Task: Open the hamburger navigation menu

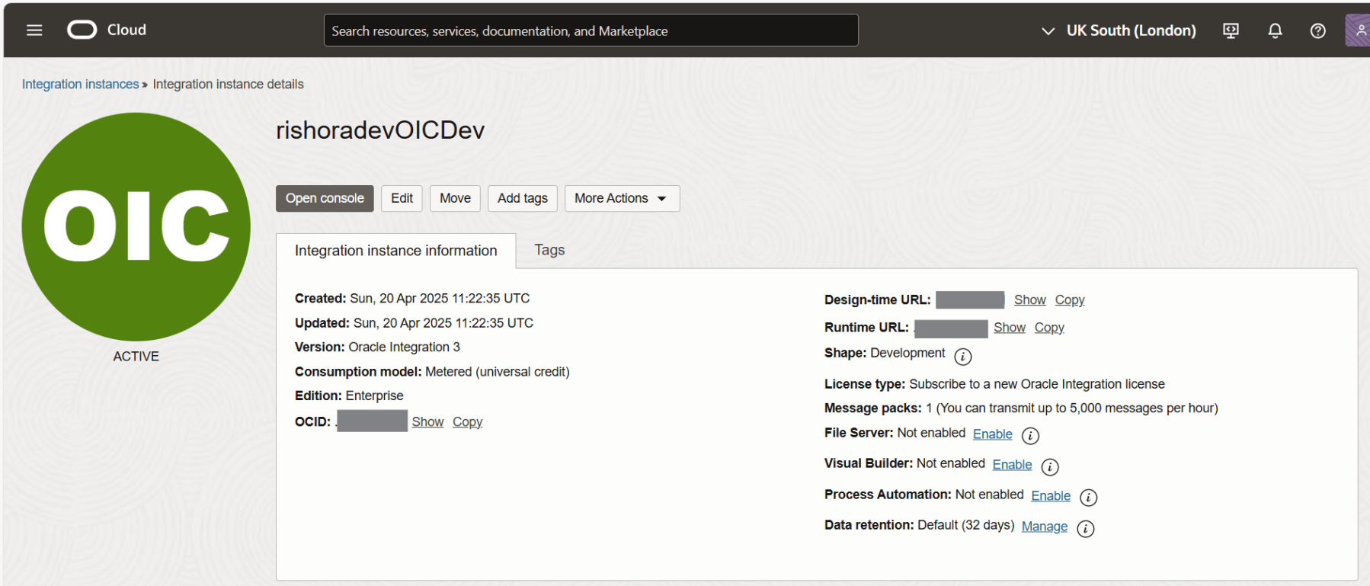Action: pos(34,30)
